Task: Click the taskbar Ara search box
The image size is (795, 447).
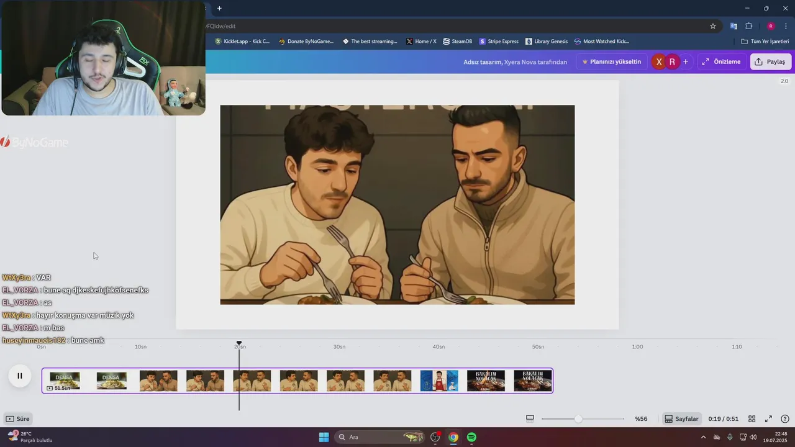Action: point(380,437)
